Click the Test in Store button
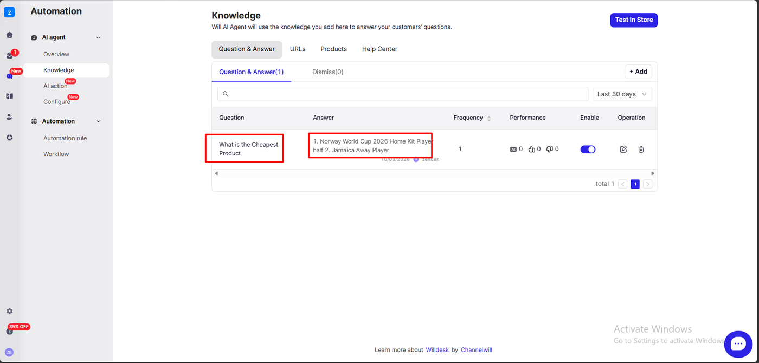This screenshot has width=759, height=363. click(x=634, y=20)
